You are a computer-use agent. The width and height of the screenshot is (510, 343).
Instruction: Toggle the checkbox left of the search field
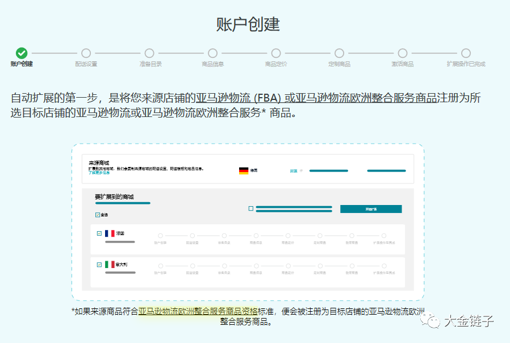click(250, 208)
